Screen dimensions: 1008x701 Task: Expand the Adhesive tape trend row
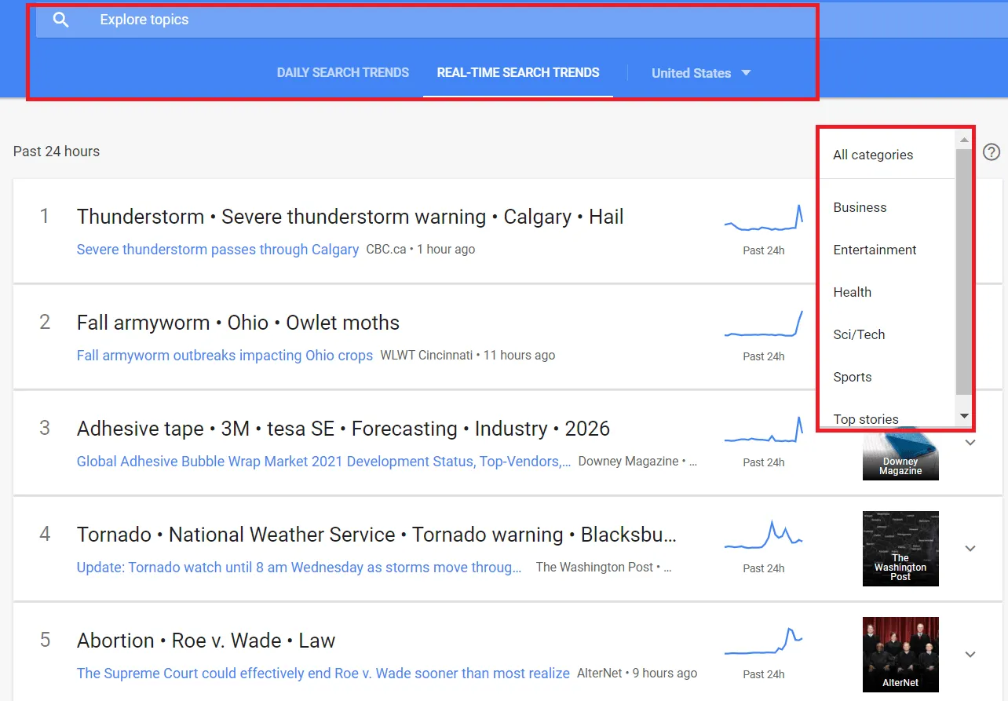(x=970, y=443)
